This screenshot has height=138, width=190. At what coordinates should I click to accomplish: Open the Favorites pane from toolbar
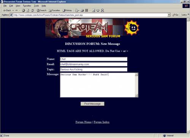54,10
